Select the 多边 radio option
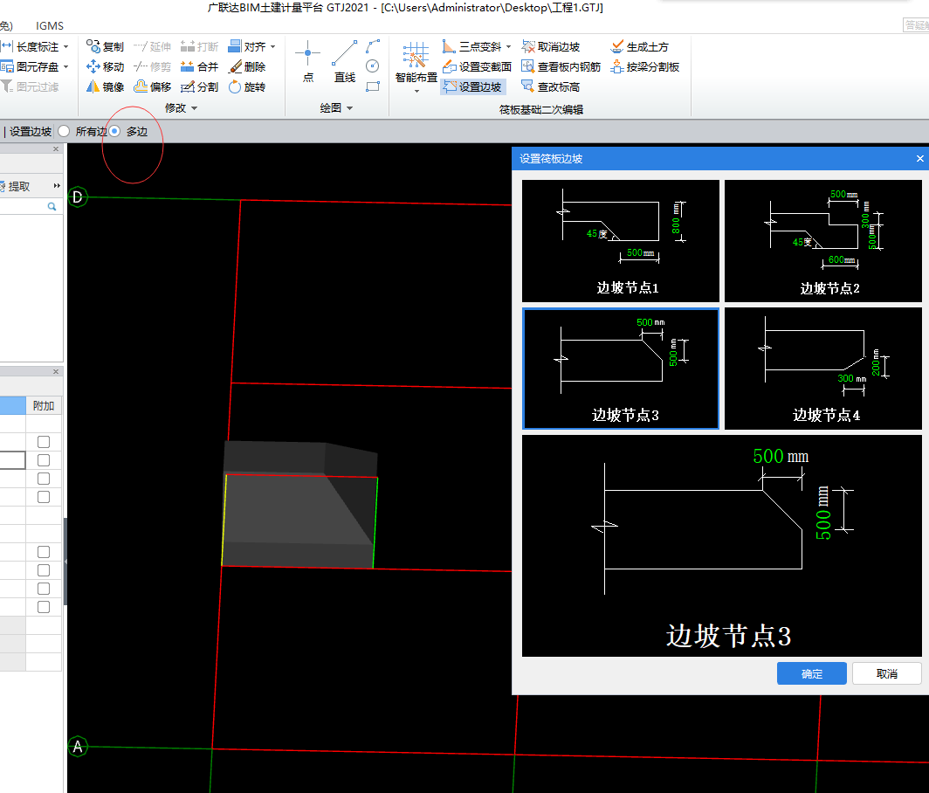The image size is (929, 793). click(x=115, y=132)
